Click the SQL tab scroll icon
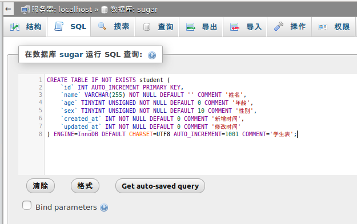 click(x=59, y=26)
